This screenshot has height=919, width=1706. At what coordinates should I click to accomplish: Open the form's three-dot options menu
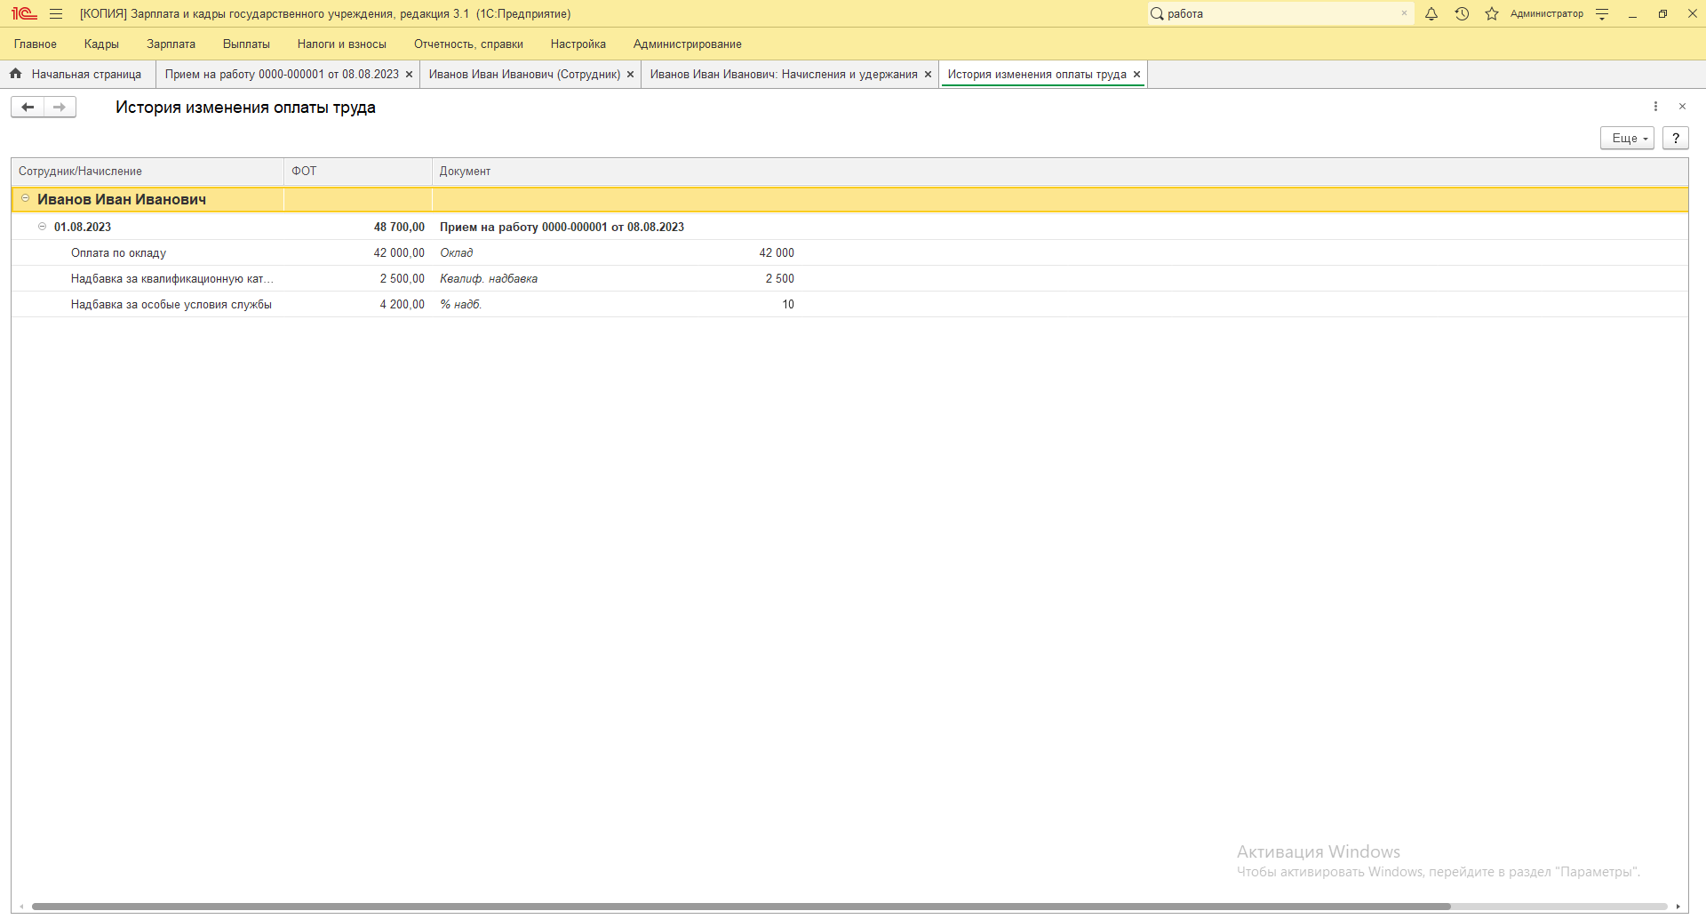(x=1655, y=107)
